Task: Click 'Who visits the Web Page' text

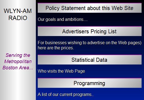Action: (61, 71)
